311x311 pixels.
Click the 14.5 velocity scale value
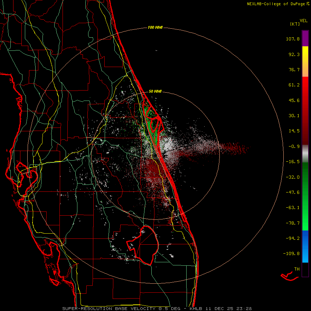pyautogui.click(x=294, y=131)
